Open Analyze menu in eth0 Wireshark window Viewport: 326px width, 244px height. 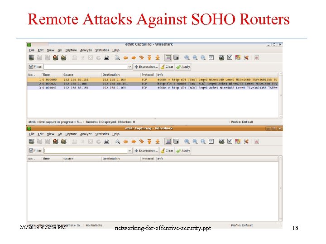click(x=86, y=50)
